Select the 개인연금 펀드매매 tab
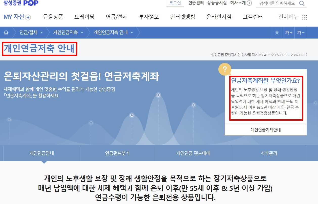Image resolution: width=318 pixels, height=204 pixels. 193,153
